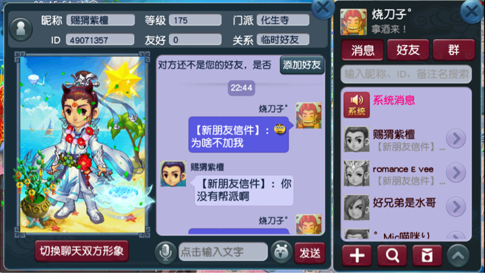
Task: Expand the 赐猬紫檀 conversation arrow
Action: pos(456,139)
